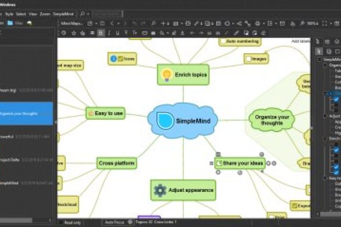Select the central SimpleMind cloud topic
The width and height of the screenshot is (341, 227).
(x=183, y=121)
